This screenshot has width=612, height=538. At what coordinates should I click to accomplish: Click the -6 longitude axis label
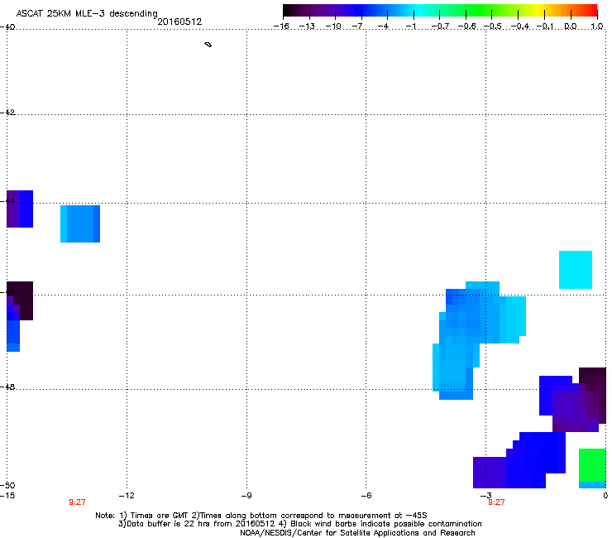tap(366, 496)
